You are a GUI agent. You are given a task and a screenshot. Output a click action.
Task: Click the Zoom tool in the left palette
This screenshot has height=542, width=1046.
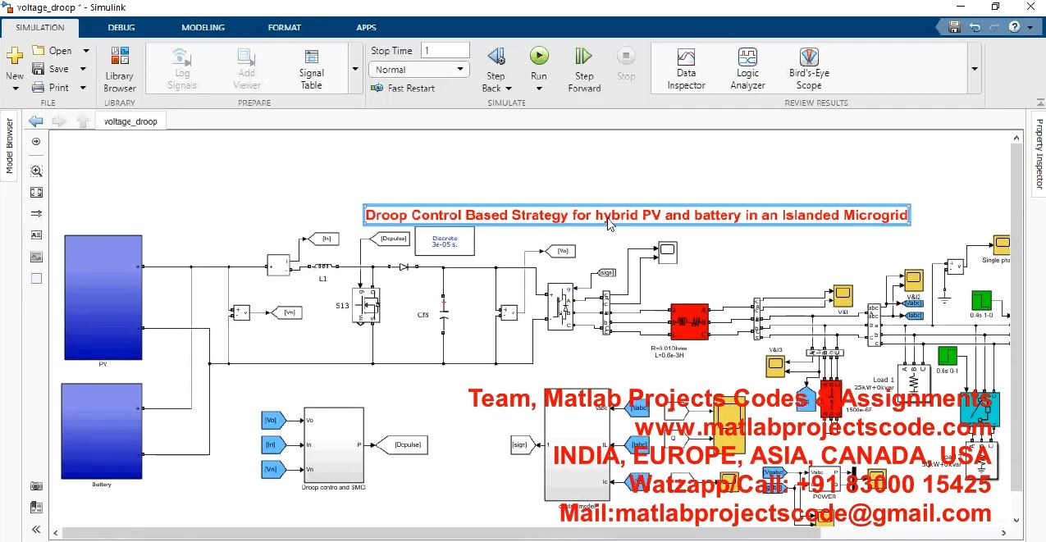click(36, 171)
